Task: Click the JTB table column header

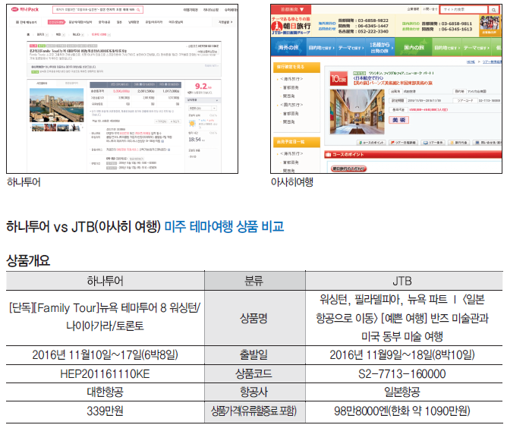Action: point(402,281)
